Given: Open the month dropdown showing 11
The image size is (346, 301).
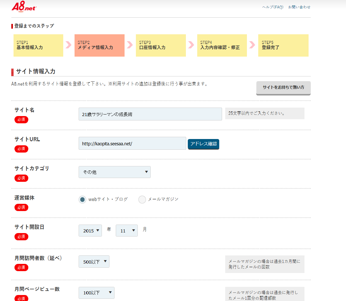Looking at the screenshot, I should (x=126, y=231).
